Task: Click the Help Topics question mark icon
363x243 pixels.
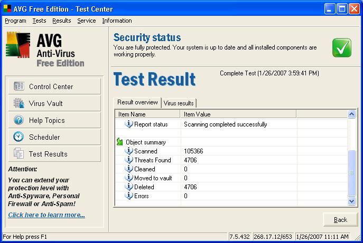Action: tap(19, 120)
